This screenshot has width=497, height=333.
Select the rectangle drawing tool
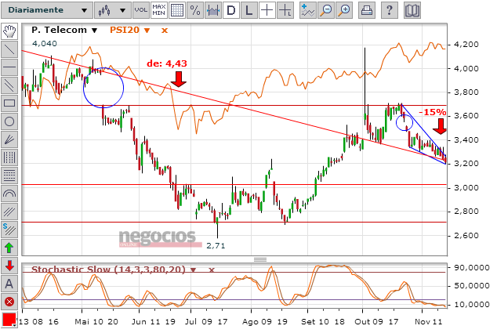tap(9, 103)
